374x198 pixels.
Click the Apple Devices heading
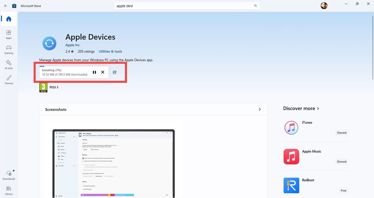(90, 37)
